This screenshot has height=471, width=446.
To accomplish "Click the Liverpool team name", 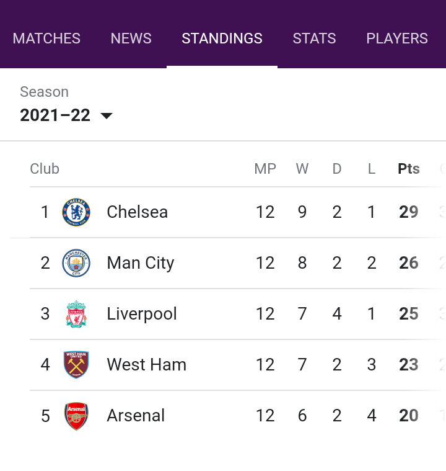I will tap(142, 314).
